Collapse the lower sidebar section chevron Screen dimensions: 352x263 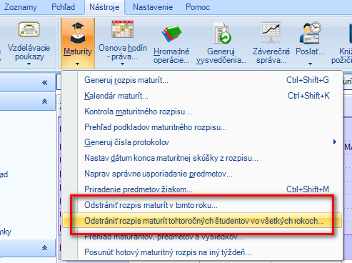tap(44, 248)
